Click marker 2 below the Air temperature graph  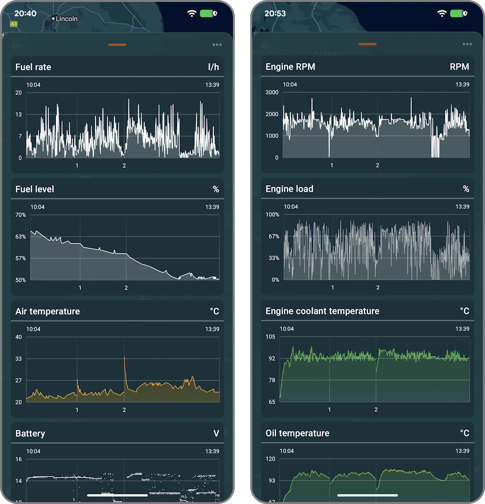[124, 410]
